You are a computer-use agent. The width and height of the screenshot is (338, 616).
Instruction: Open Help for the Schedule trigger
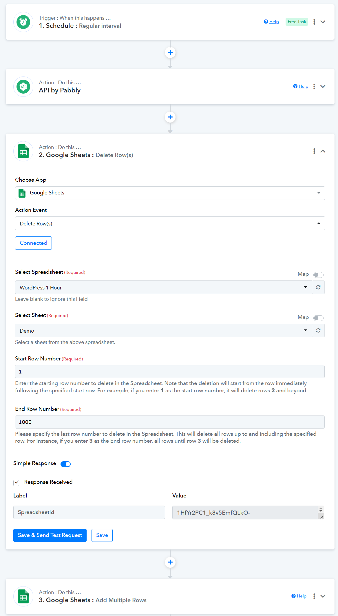click(x=271, y=22)
